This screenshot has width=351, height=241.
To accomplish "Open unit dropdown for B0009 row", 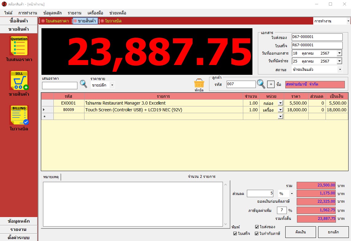I will tap(280, 110).
